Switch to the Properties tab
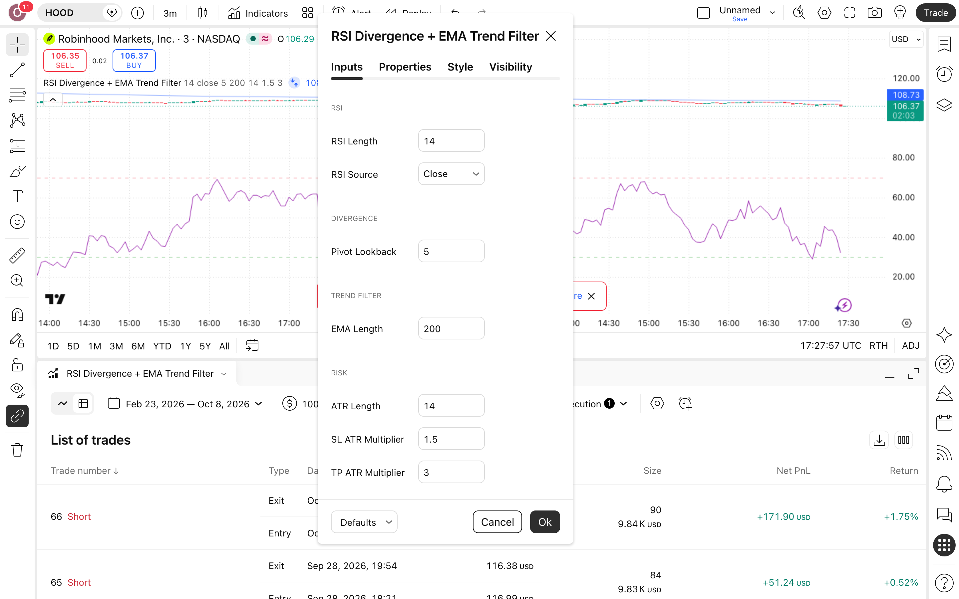Image resolution: width=959 pixels, height=599 pixels. [405, 67]
